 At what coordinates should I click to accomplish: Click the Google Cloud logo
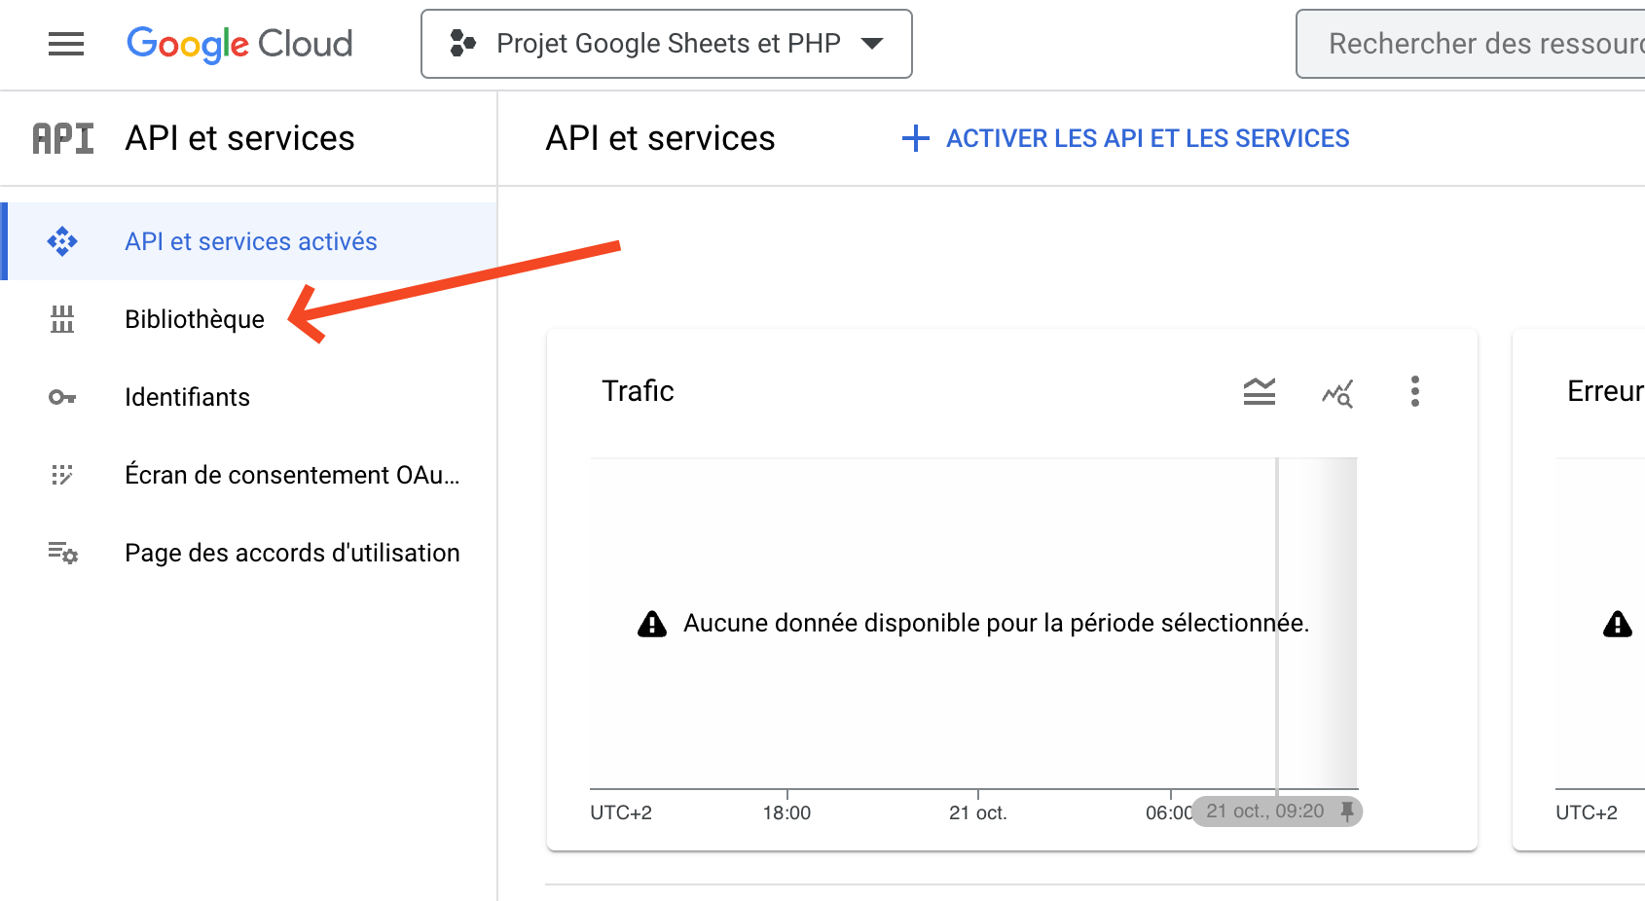tap(239, 44)
